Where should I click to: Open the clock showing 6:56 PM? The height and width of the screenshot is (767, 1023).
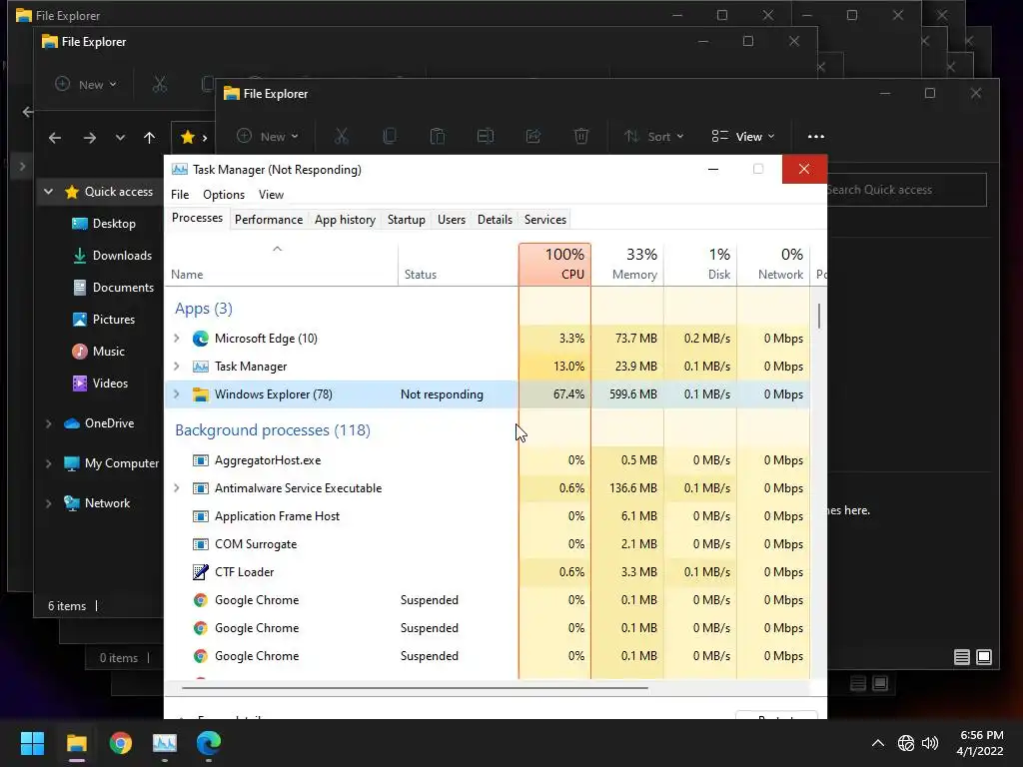pyautogui.click(x=981, y=735)
